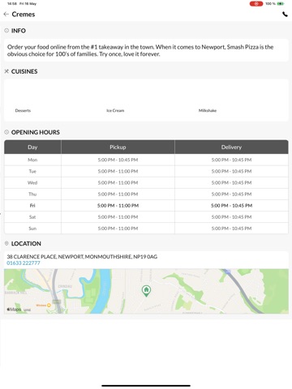Click Friday's delivery time 5:00 PM - 10:45 PM

[231, 206]
